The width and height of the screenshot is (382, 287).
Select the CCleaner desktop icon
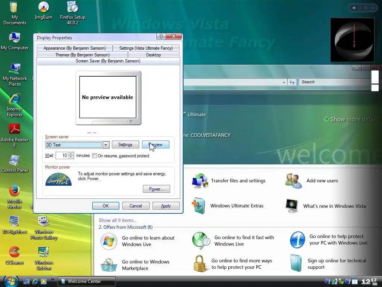click(x=15, y=256)
